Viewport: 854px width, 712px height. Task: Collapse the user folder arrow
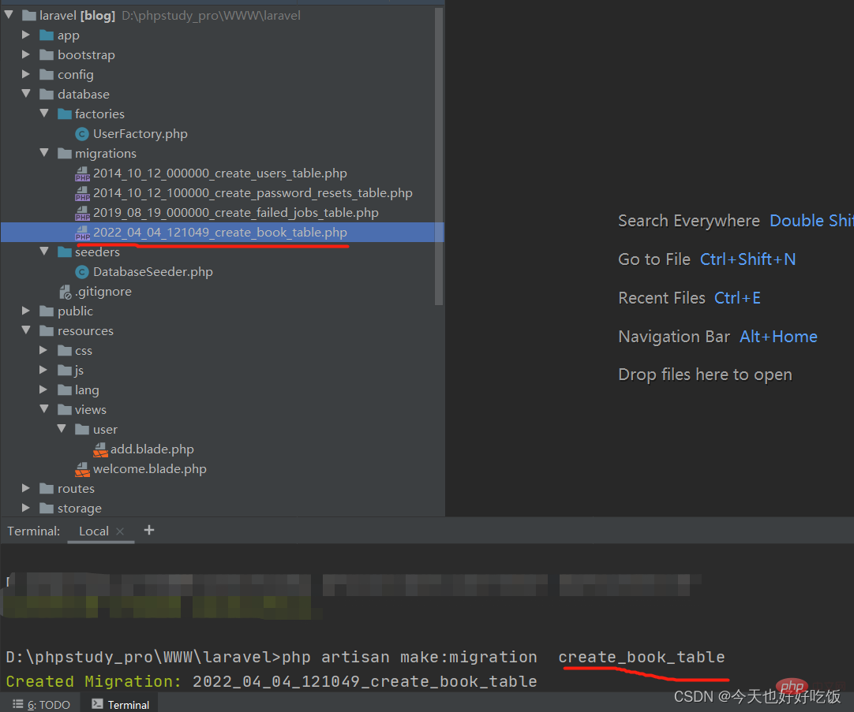pyautogui.click(x=62, y=429)
